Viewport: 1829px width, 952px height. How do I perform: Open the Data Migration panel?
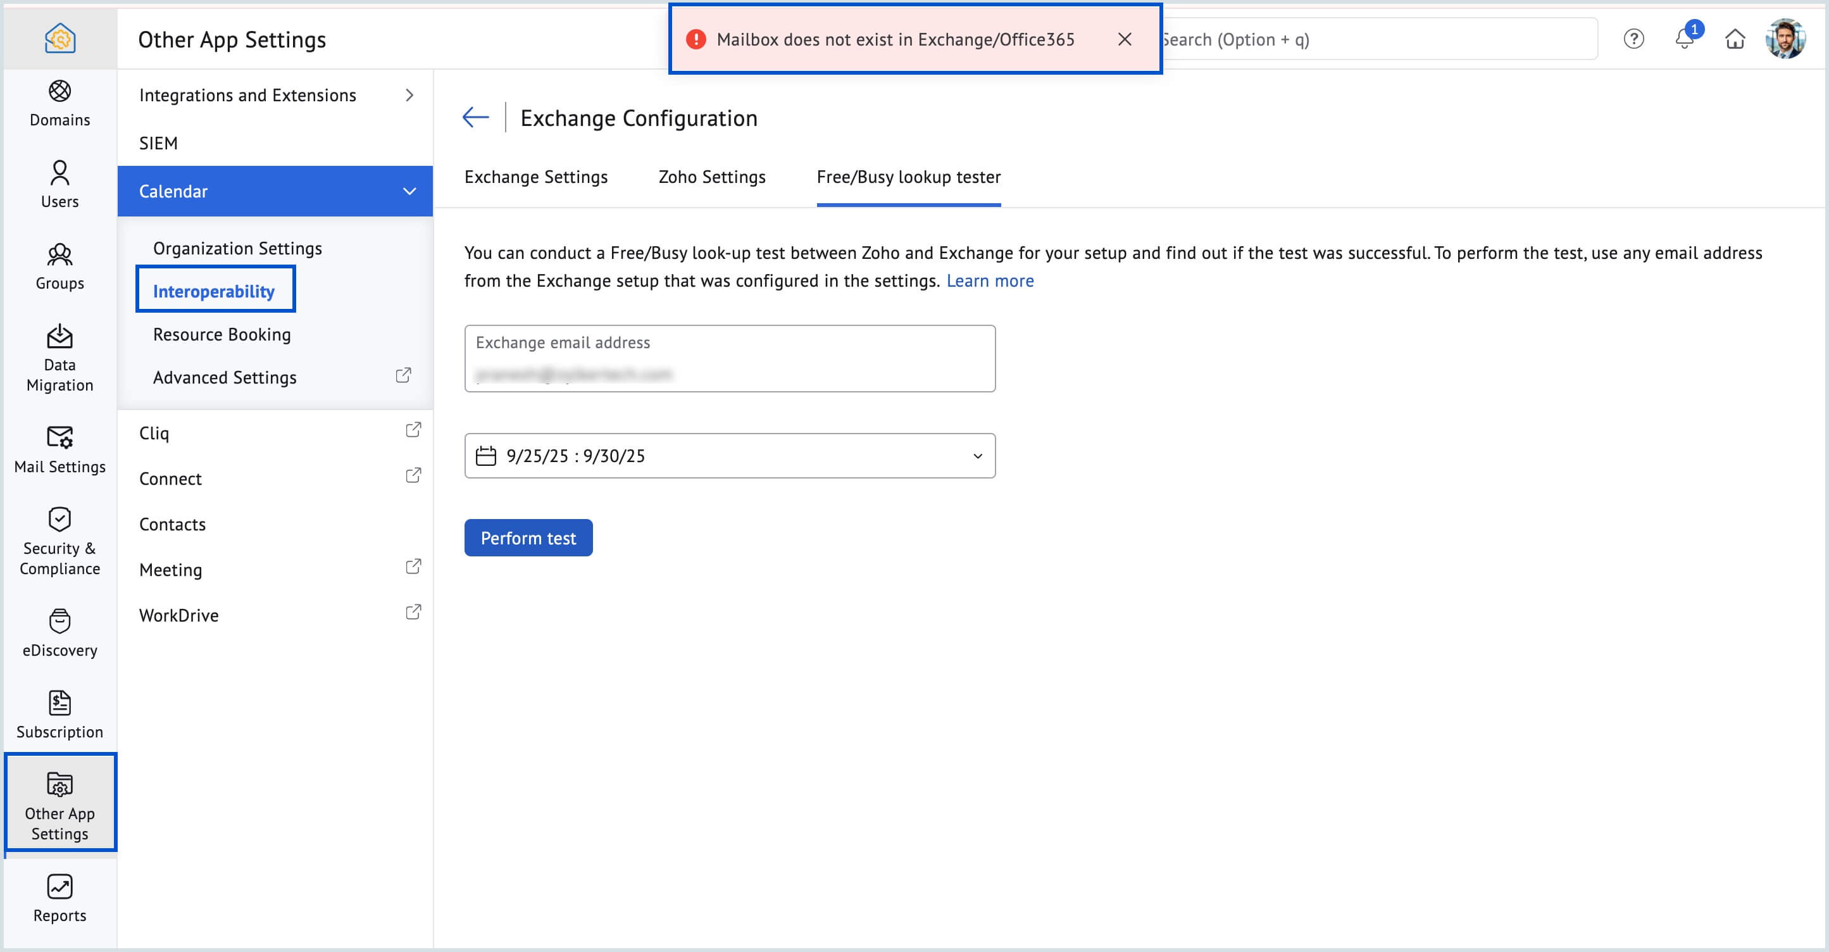pos(59,358)
